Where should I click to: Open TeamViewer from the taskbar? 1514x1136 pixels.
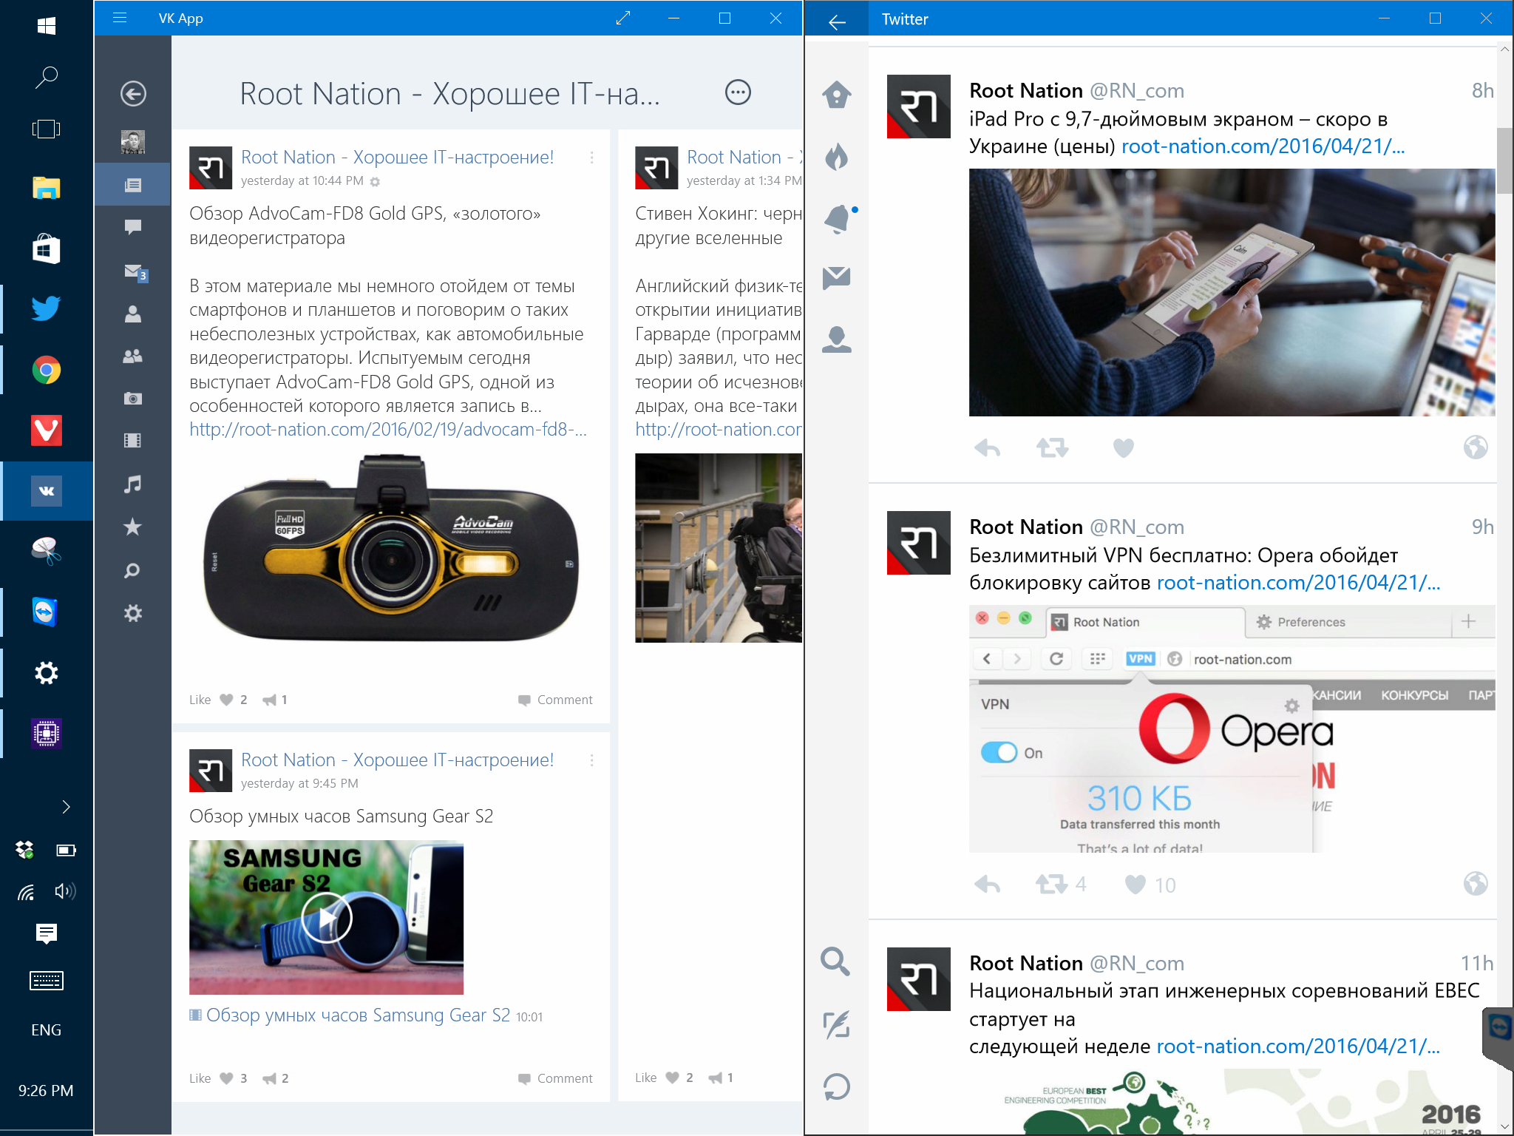coord(46,612)
